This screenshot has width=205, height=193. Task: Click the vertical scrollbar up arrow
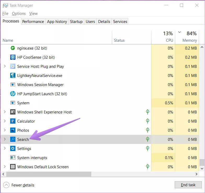[202, 47]
